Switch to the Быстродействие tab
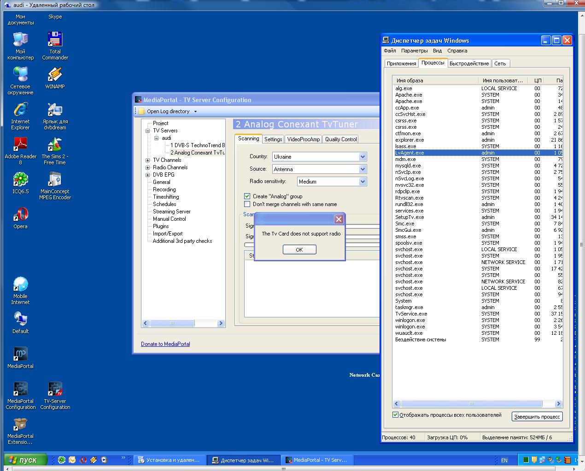The height and width of the screenshot is (471, 585). pyautogui.click(x=469, y=63)
